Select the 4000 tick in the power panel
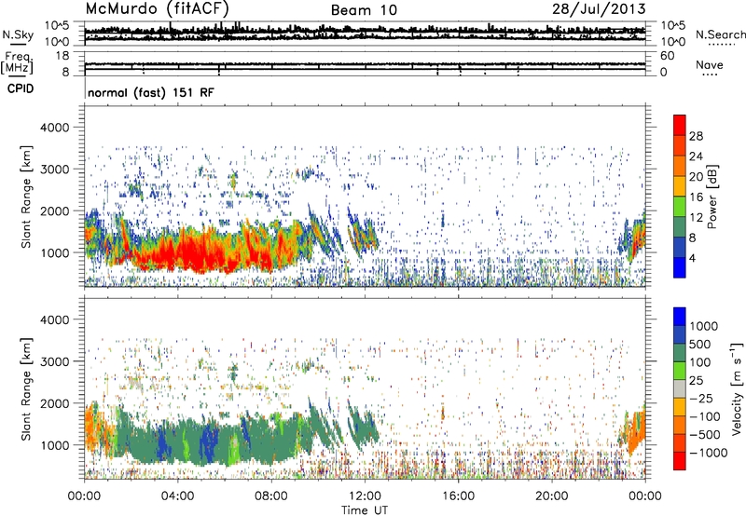 coord(54,128)
